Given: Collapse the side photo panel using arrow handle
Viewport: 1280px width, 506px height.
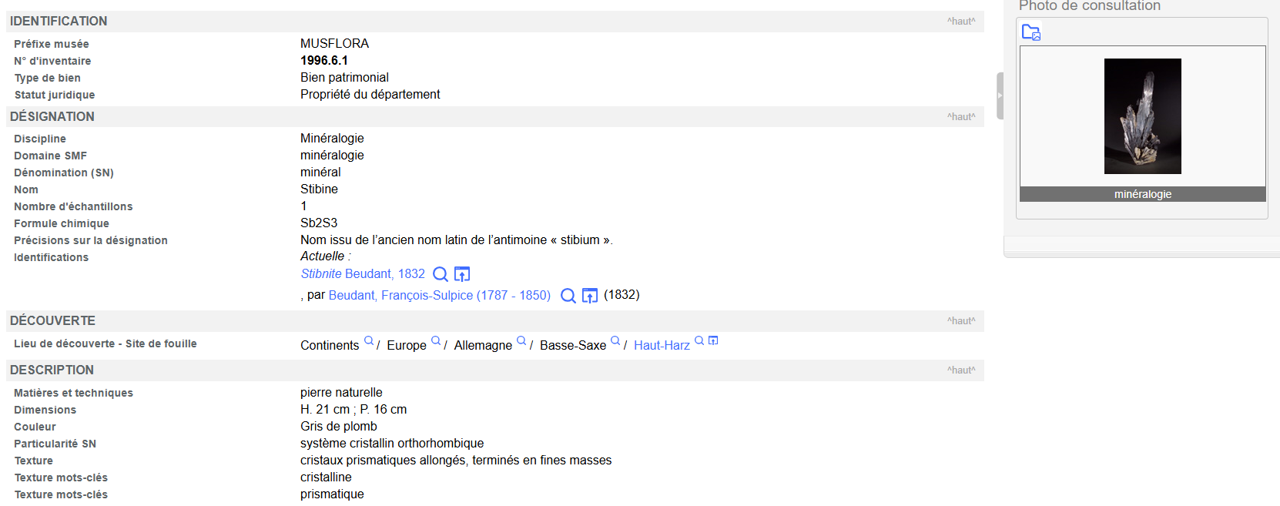Looking at the screenshot, I should click(1000, 96).
